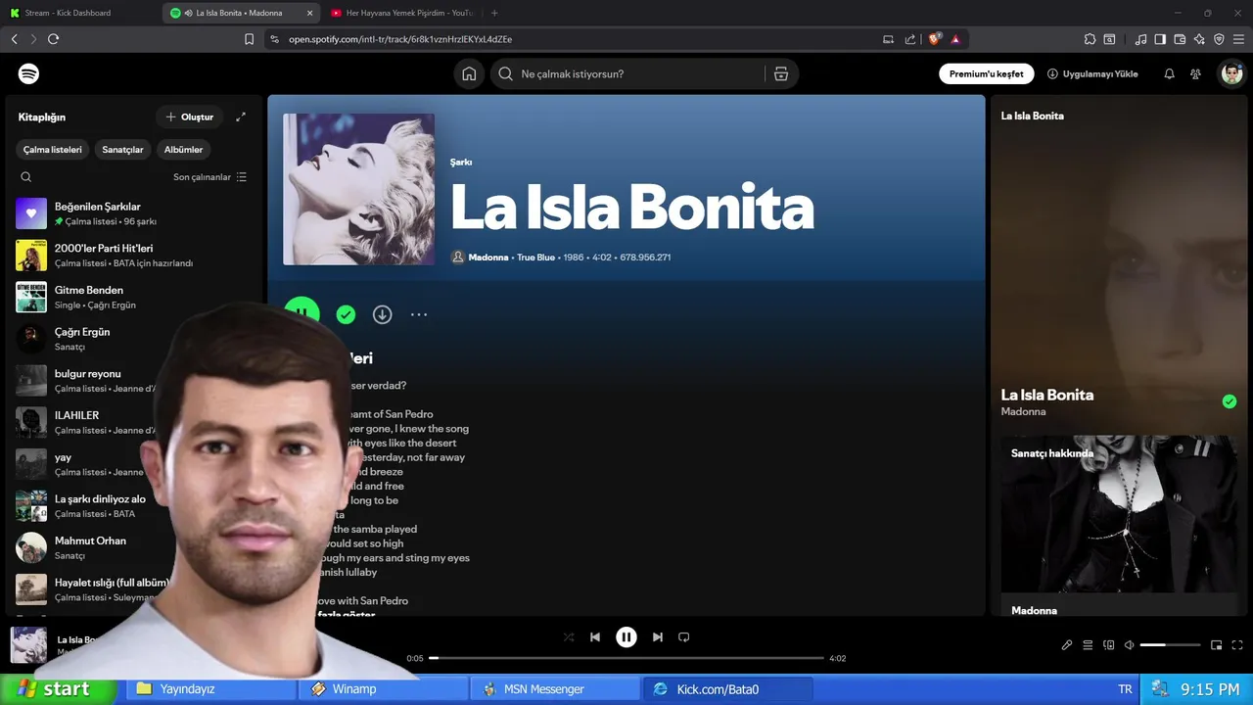Click the Premium'u keşfet button
Viewport: 1253px width, 705px height.
(x=986, y=74)
